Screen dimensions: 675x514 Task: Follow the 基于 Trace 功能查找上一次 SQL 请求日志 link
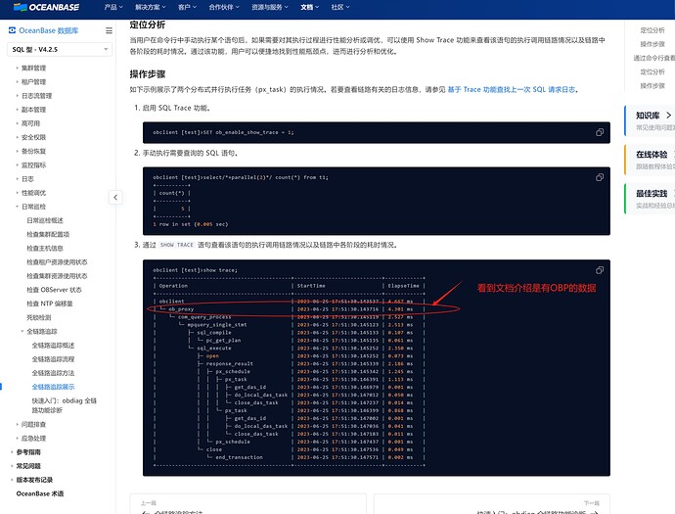[512, 90]
